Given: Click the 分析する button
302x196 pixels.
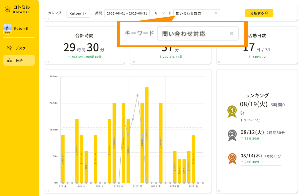Looking at the screenshot, I should coord(259,13).
